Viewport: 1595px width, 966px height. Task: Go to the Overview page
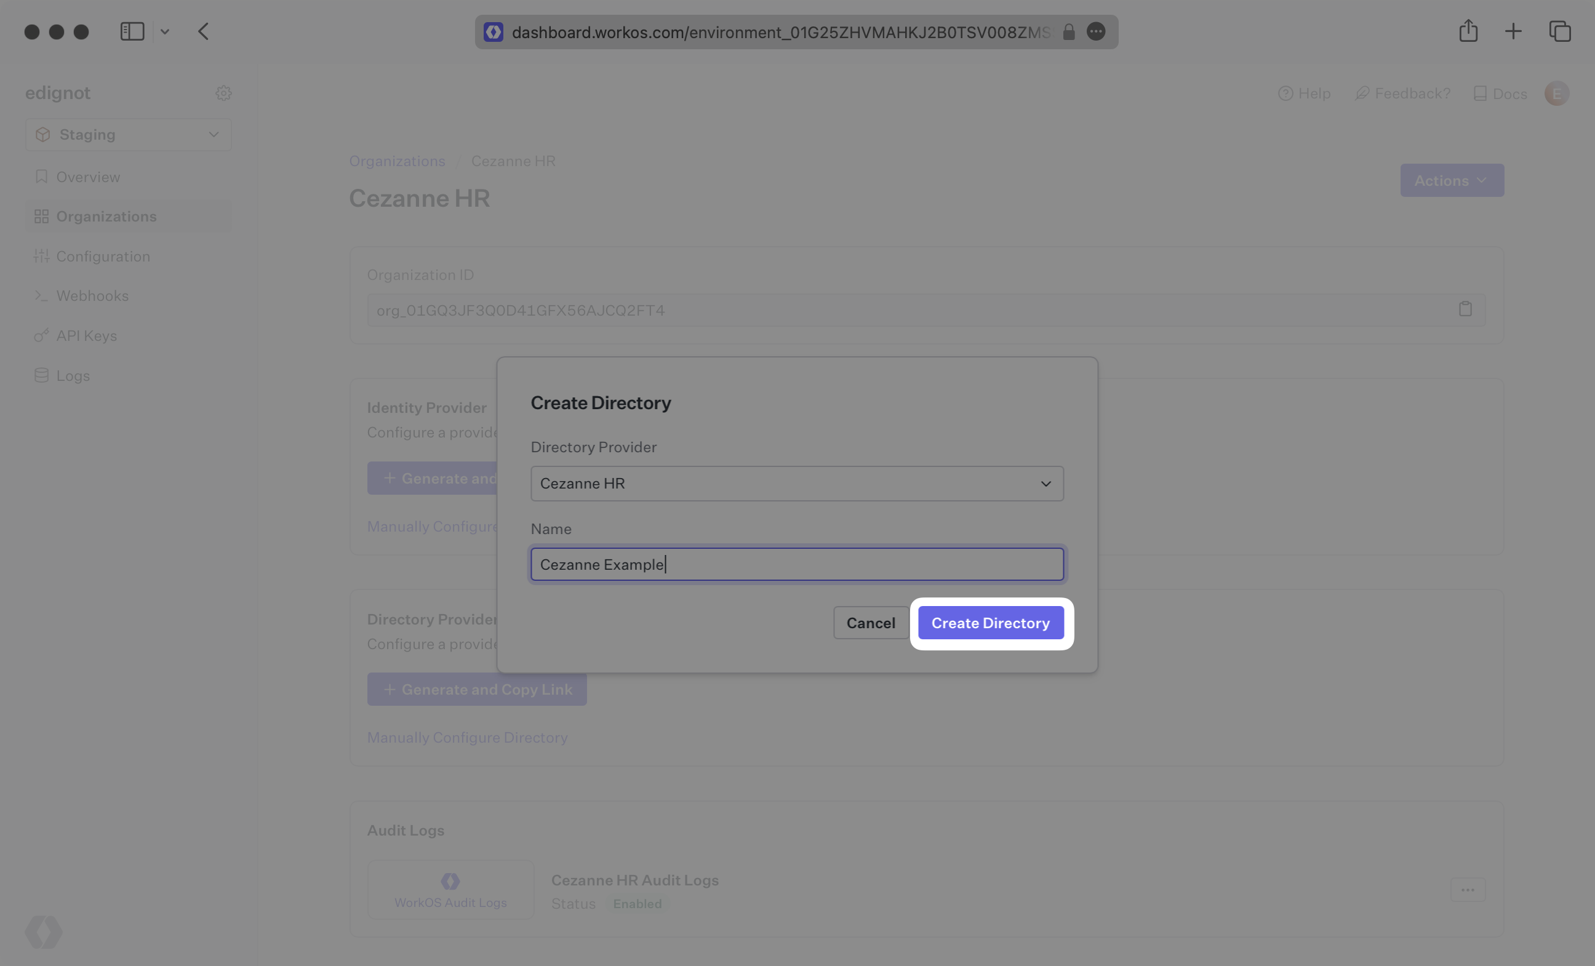pyautogui.click(x=87, y=176)
